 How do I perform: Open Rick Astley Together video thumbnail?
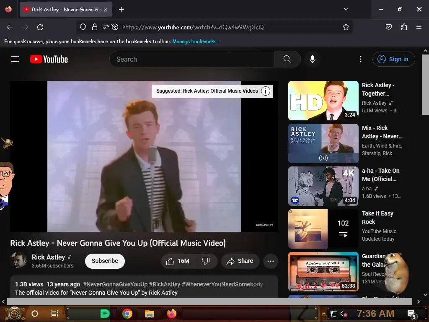coord(323,101)
